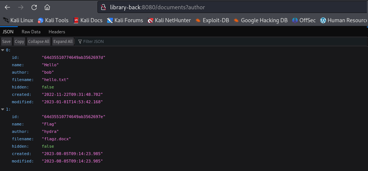The width and height of the screenshot is (368, 171).
Task: Open the browser home page icon
Action: point(47,7)
